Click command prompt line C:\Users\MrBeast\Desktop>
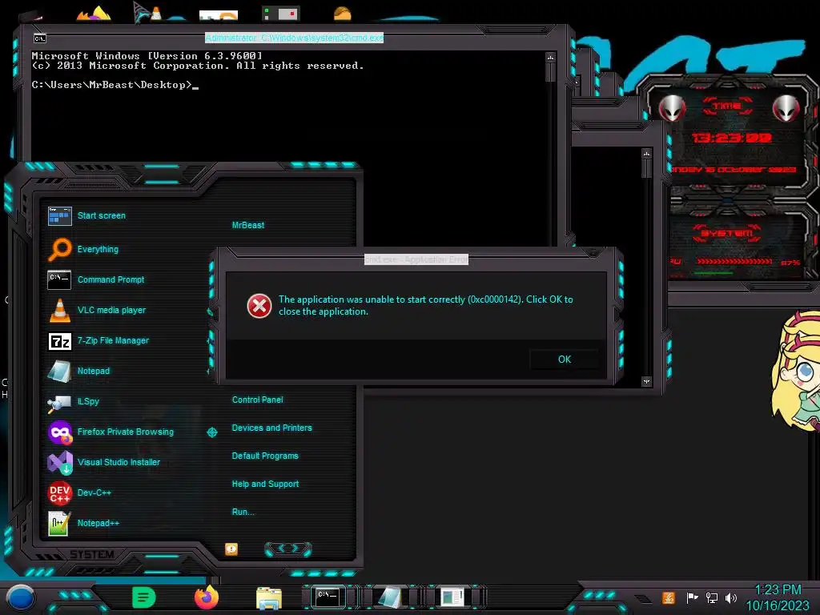820x615 pixels. click(112, 85)
